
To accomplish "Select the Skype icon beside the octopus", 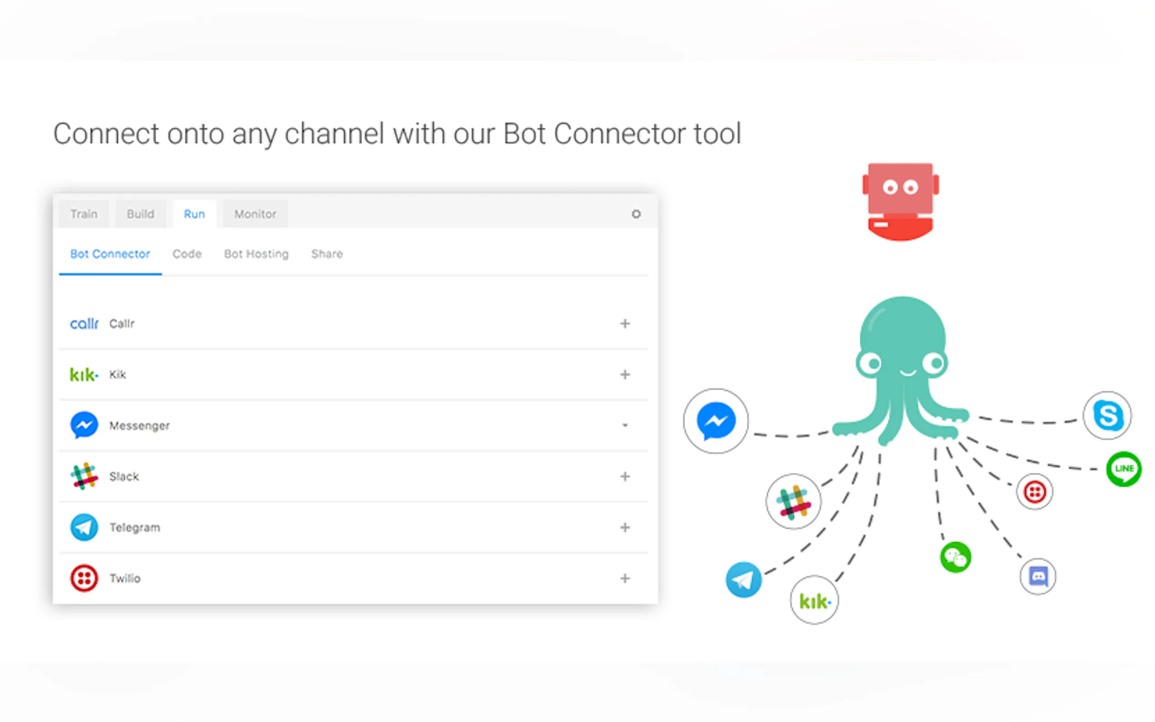I will pyautogui.click(x=1107, y=415).
